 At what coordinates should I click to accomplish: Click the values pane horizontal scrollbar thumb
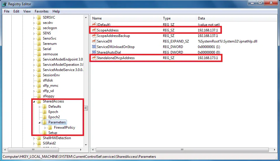click(x=182, y=150)
